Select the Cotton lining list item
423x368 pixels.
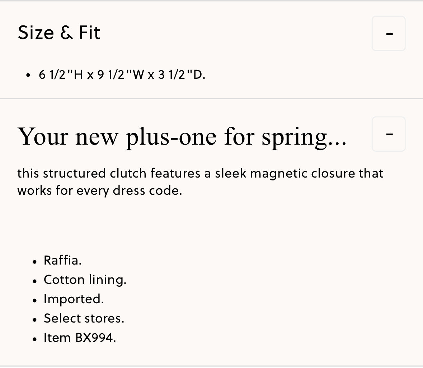85,280
